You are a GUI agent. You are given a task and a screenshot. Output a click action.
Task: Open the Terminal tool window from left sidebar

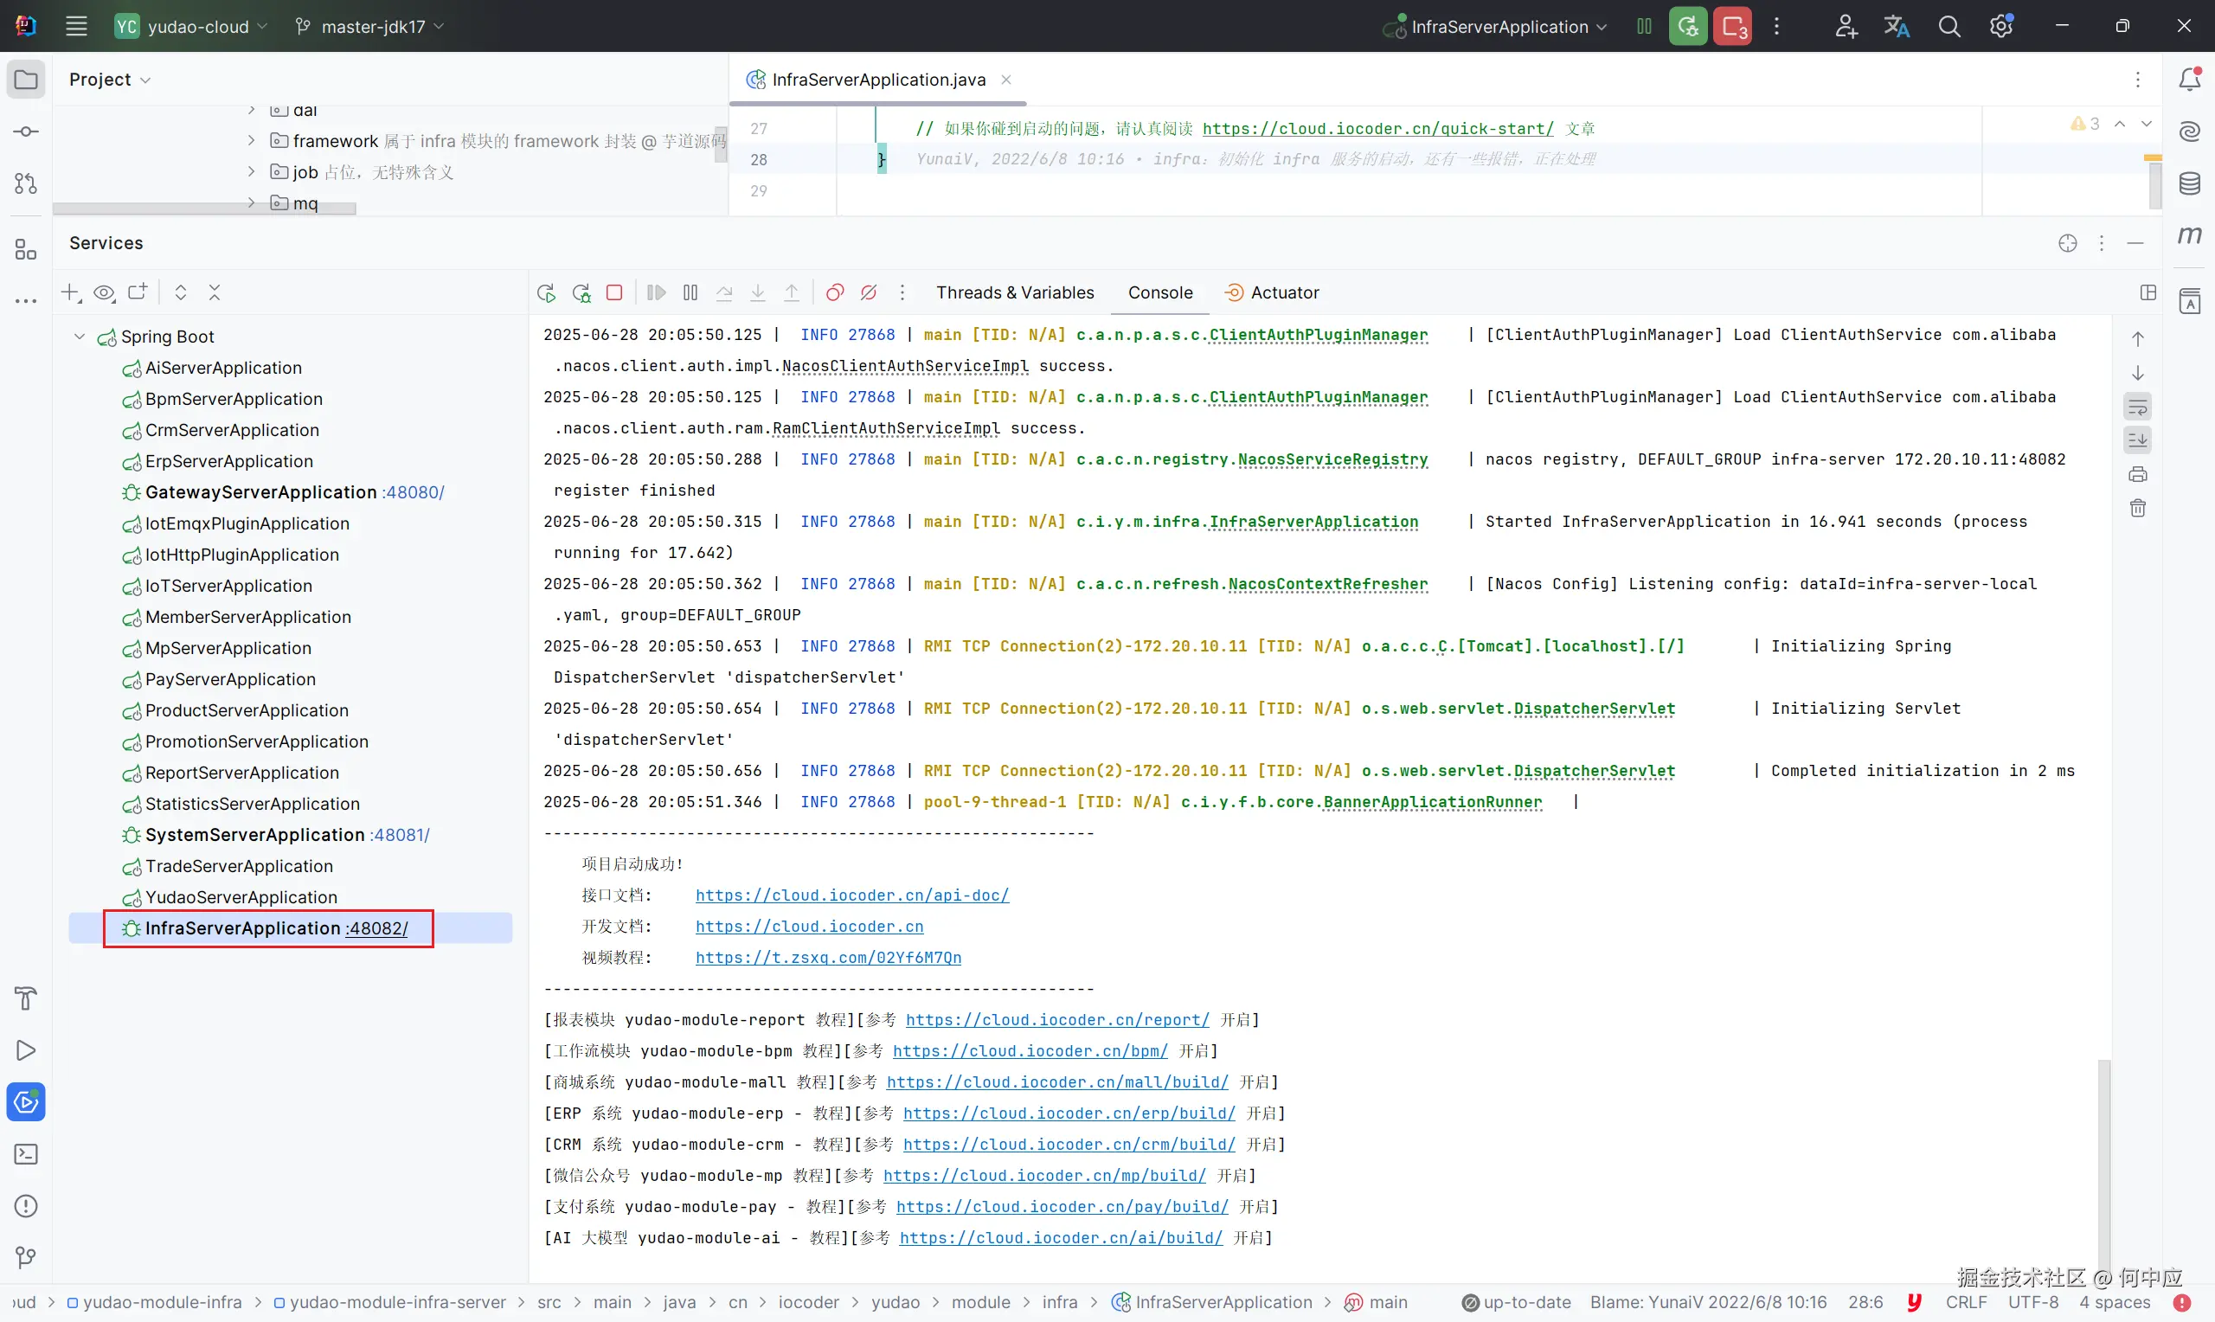(x=26, y=1154)
